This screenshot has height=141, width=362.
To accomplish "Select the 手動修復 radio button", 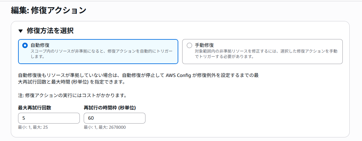I will (189, 45).
